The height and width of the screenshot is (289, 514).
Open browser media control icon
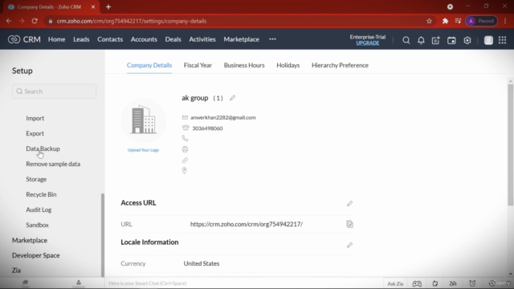coord(458,21)
